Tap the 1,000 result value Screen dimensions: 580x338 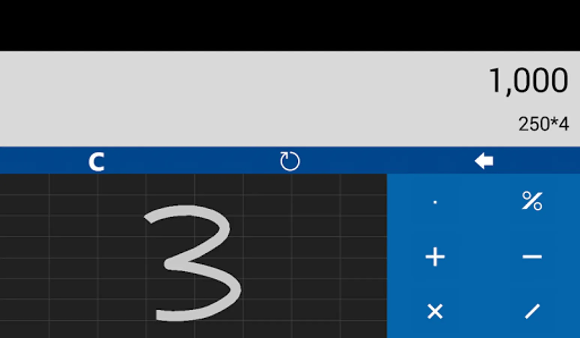coord(529,81)
